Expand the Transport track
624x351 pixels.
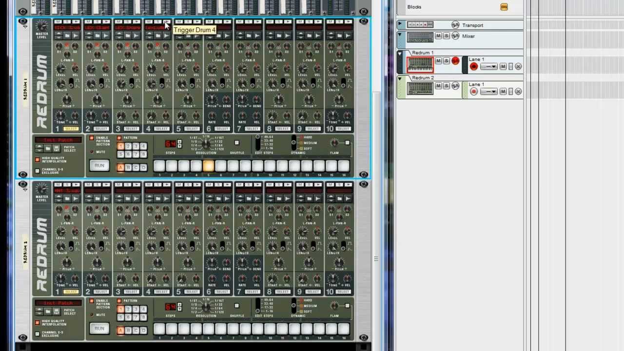click(x=400, y=23)
